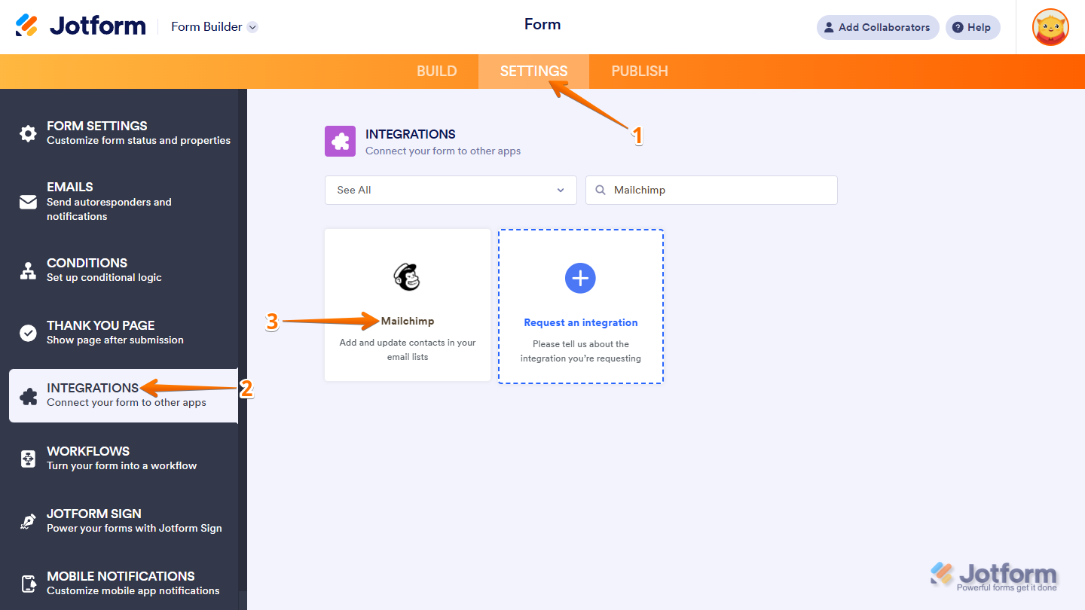Click the Mailchimp monkey logo
Image resolution: width=1085 pixels, height=610 pixels.
click(x=407, y=277)
